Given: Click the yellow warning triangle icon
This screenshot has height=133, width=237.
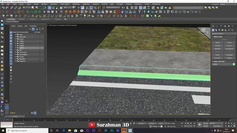Looking at the screenshot, I should (170, 7).
